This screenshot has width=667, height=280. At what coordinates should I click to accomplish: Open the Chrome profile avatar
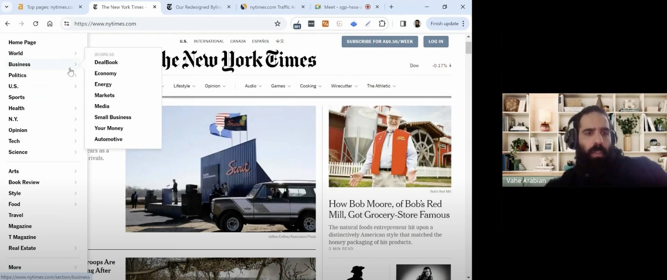click(x=417, y=24)
